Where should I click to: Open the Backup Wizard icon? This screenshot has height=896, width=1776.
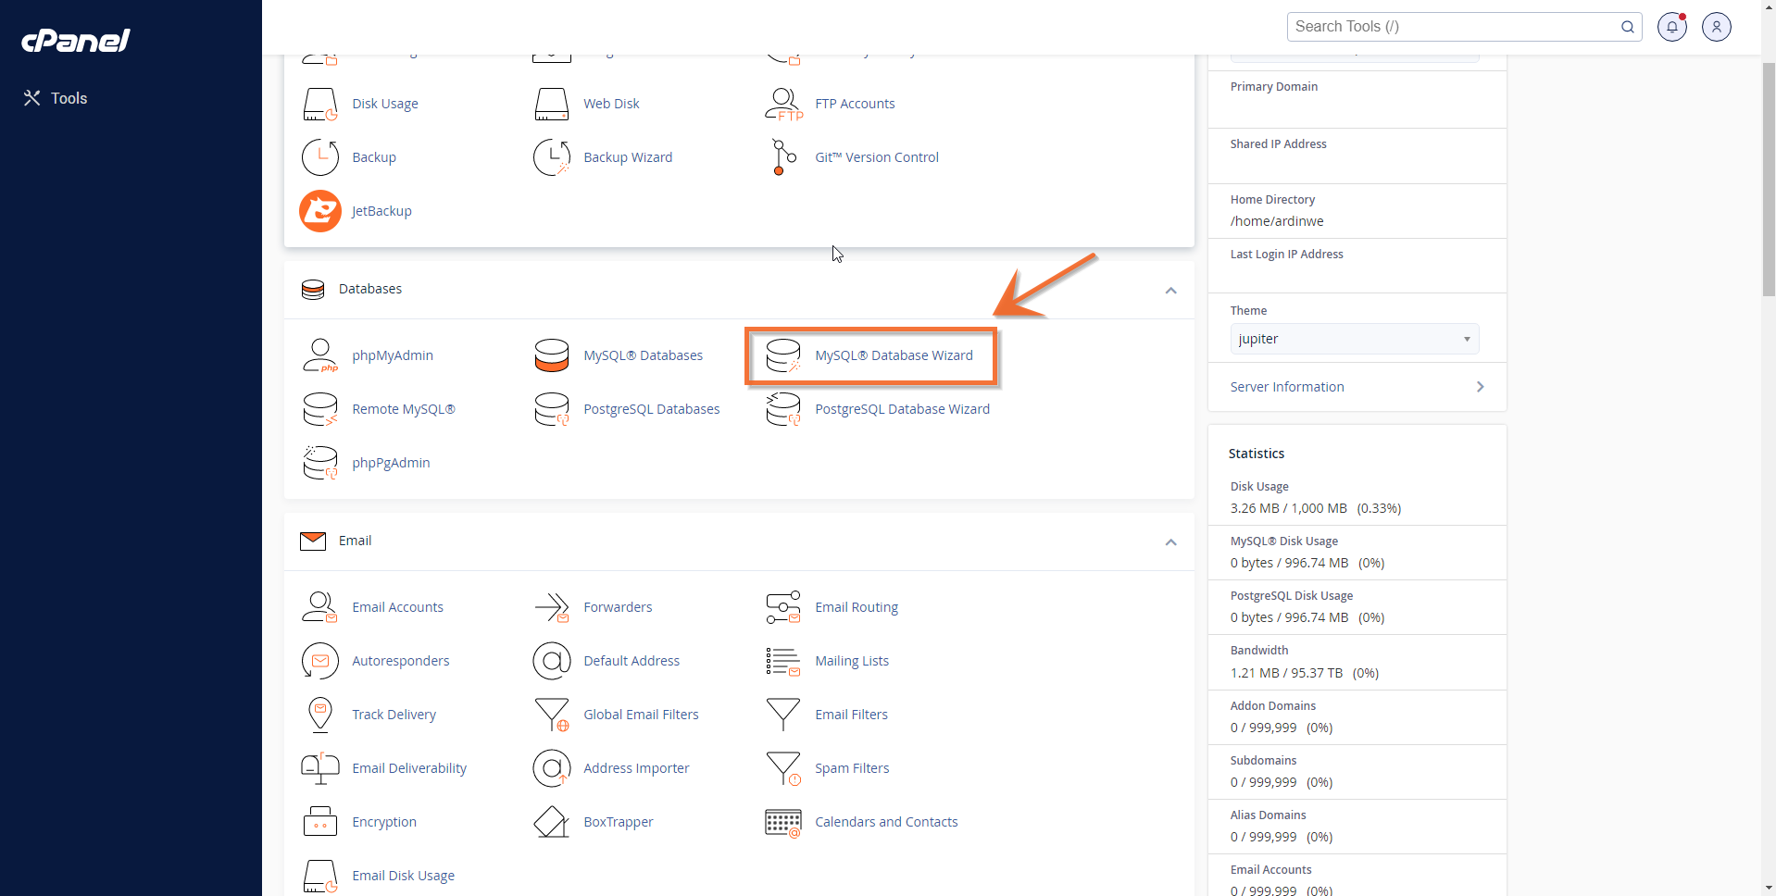pos(552,157)
